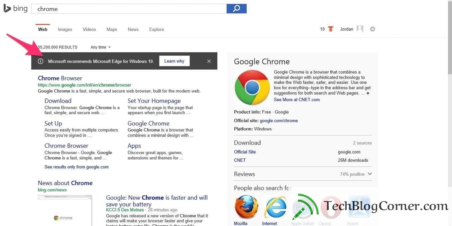Screen dimensions: 452x226
Task: Click in the search box containing chrome
Action: point(129,9)
